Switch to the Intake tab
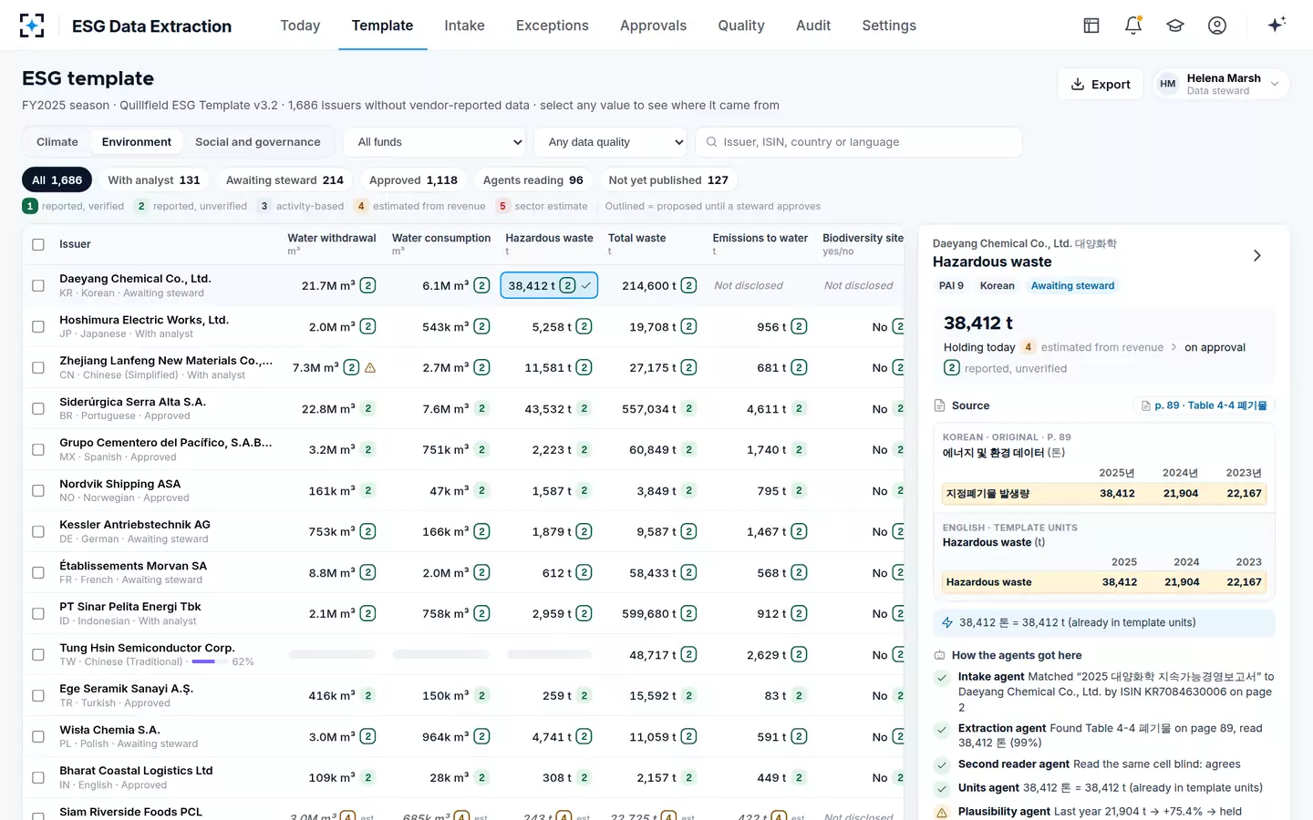The width and height of the screenshot is (1313, 820). 464,26
